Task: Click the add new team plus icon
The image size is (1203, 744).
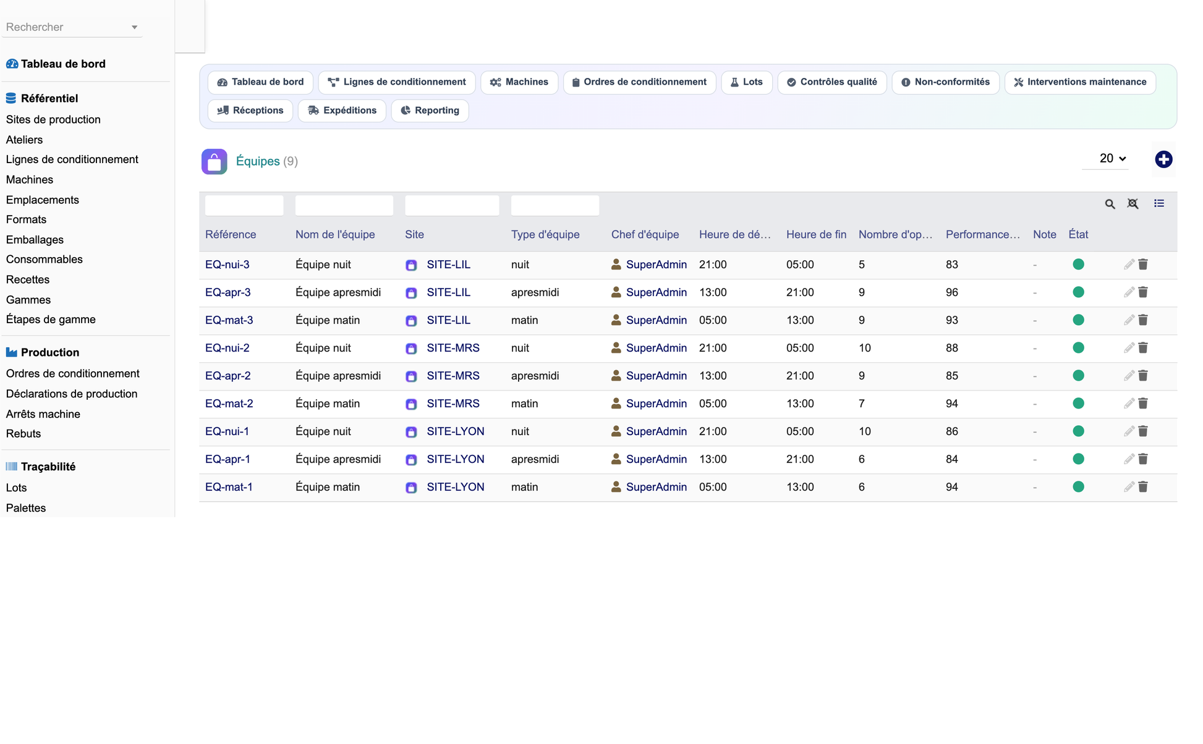Action: point(1163,159)
